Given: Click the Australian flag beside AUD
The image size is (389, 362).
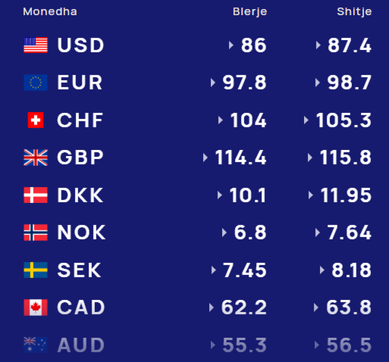Looking at the screenshot, I should (35, 345).
